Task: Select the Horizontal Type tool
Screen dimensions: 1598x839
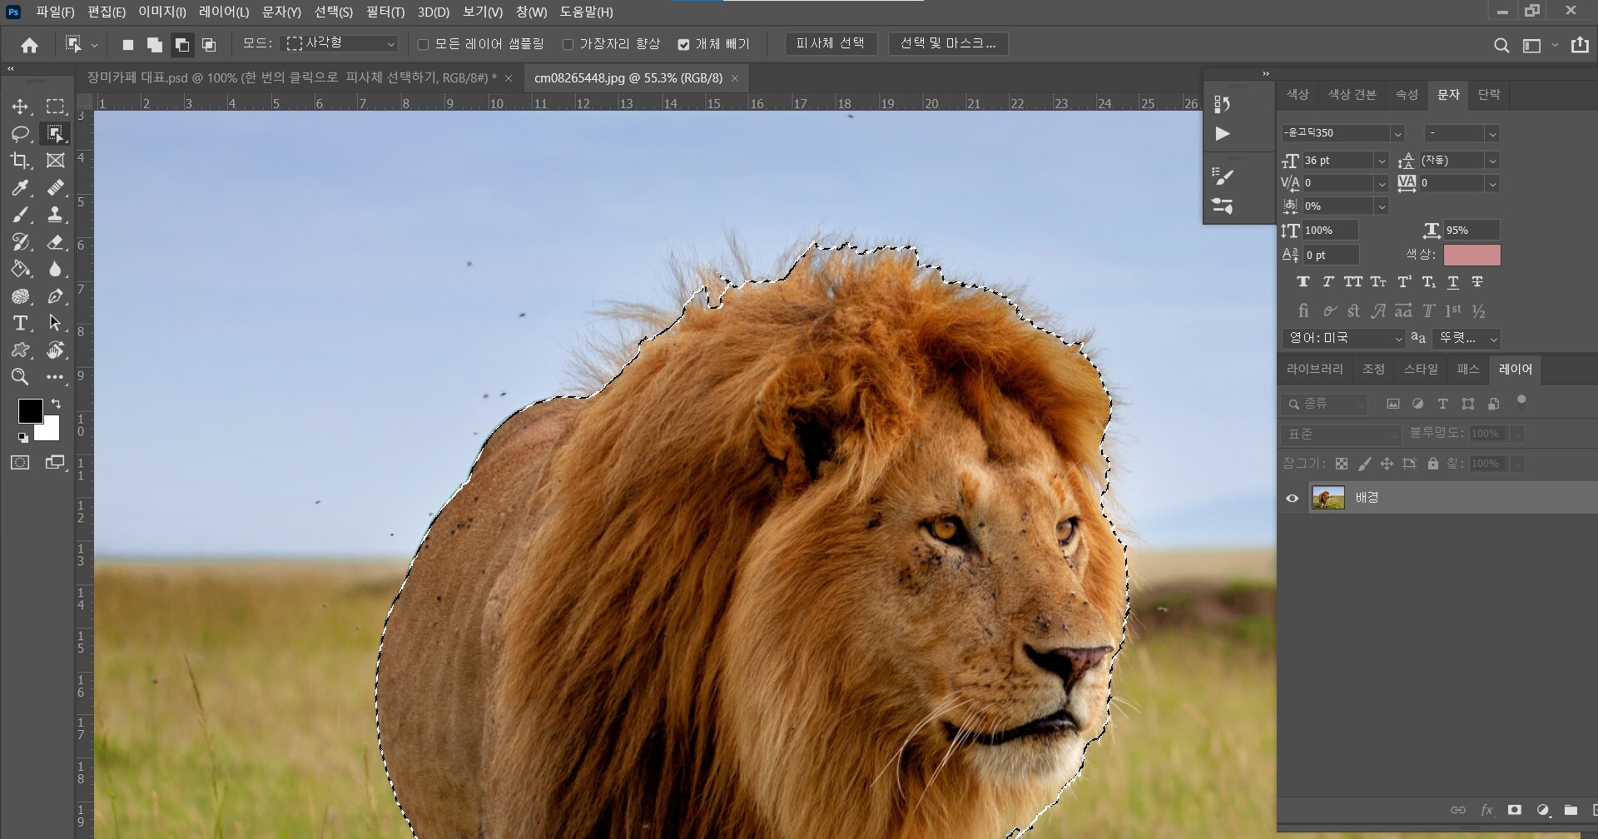Action: (20, 323)
